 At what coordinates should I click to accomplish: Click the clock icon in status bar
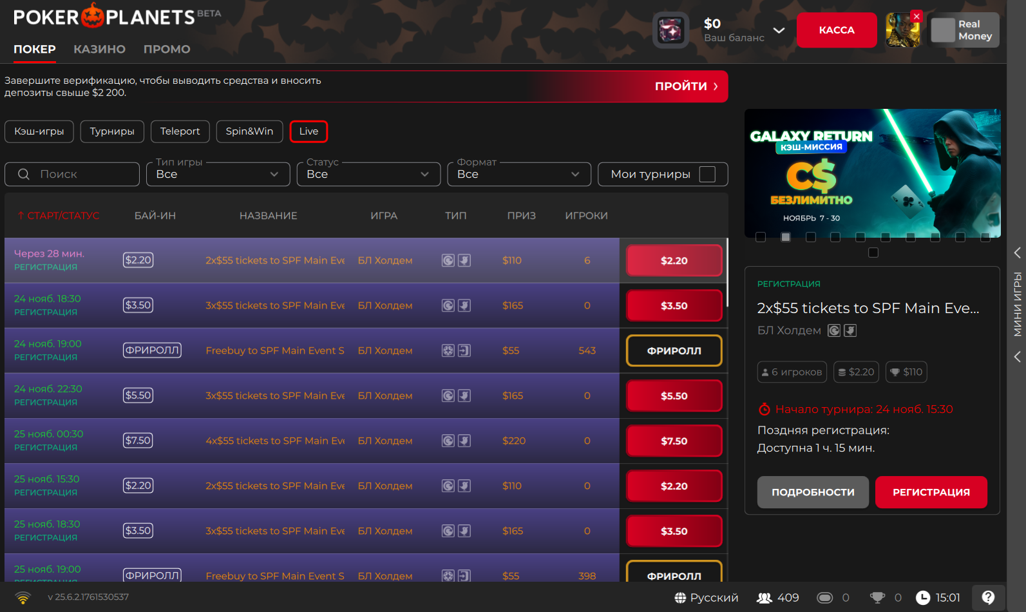click(923, 598)
